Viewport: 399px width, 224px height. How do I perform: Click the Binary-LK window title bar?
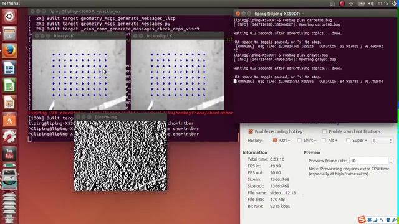[x=79, y=36]
